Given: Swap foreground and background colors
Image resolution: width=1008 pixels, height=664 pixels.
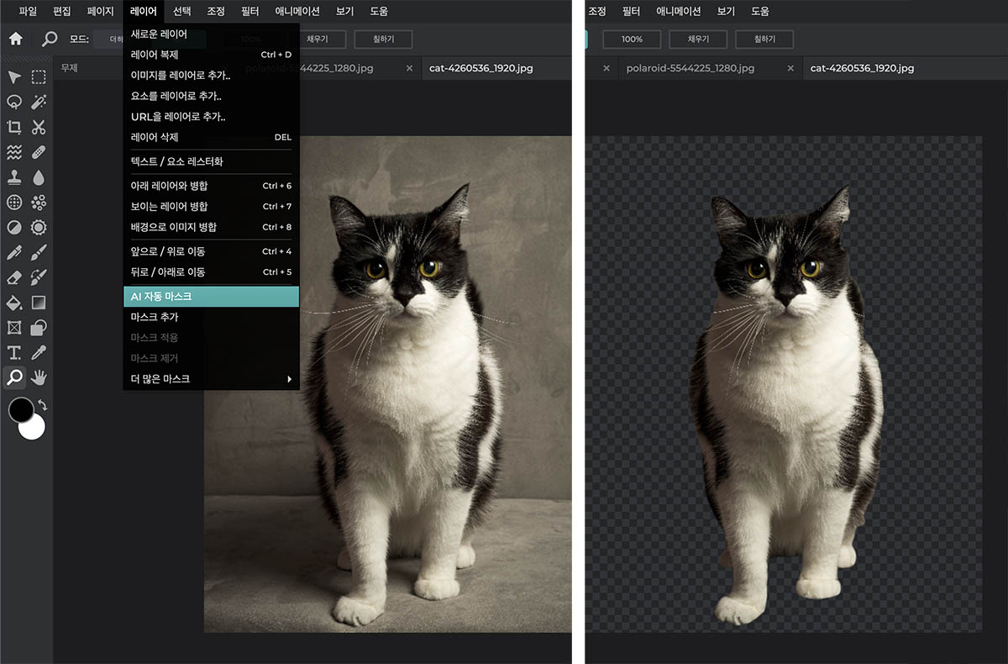Looking at the screenshot, I should click(43, 404).
